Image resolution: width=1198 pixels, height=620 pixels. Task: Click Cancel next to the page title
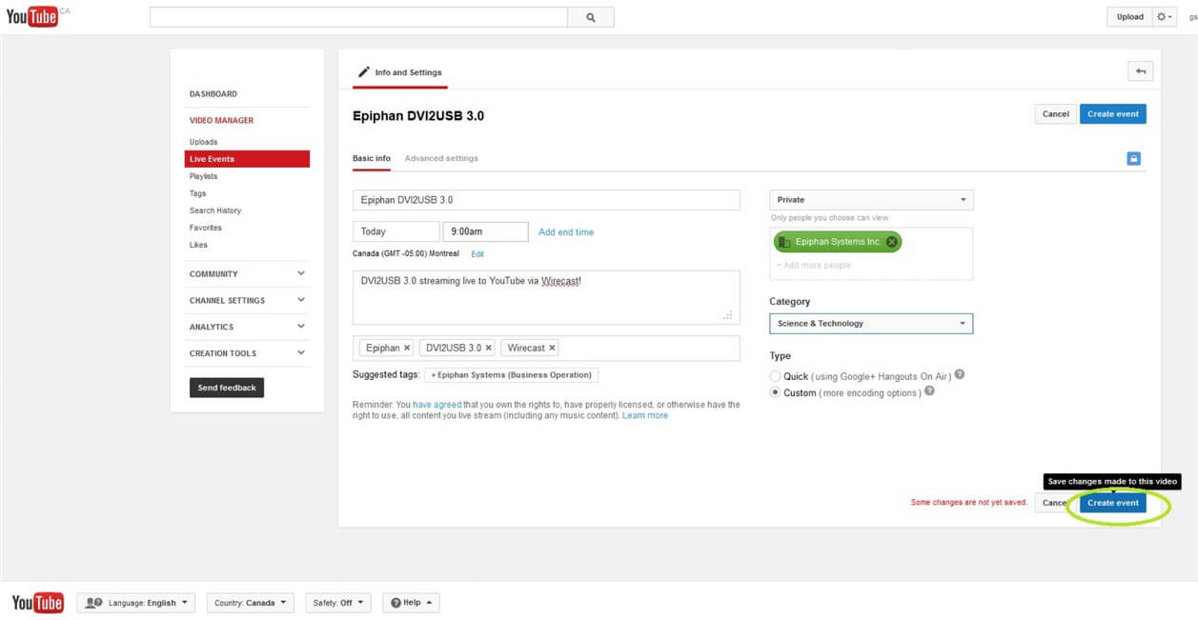pos(1056,114)
